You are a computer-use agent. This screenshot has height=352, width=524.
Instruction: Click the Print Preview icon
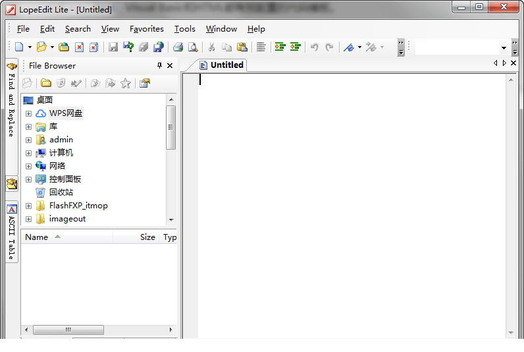[193, 47]
